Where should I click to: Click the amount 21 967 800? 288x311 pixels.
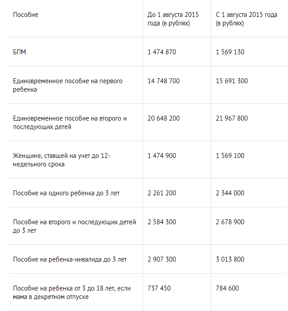[x=232, y=118]
